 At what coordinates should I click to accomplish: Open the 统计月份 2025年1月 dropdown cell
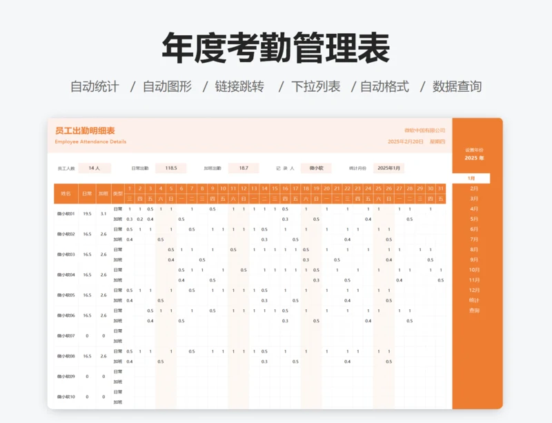(x=388, y=168)
